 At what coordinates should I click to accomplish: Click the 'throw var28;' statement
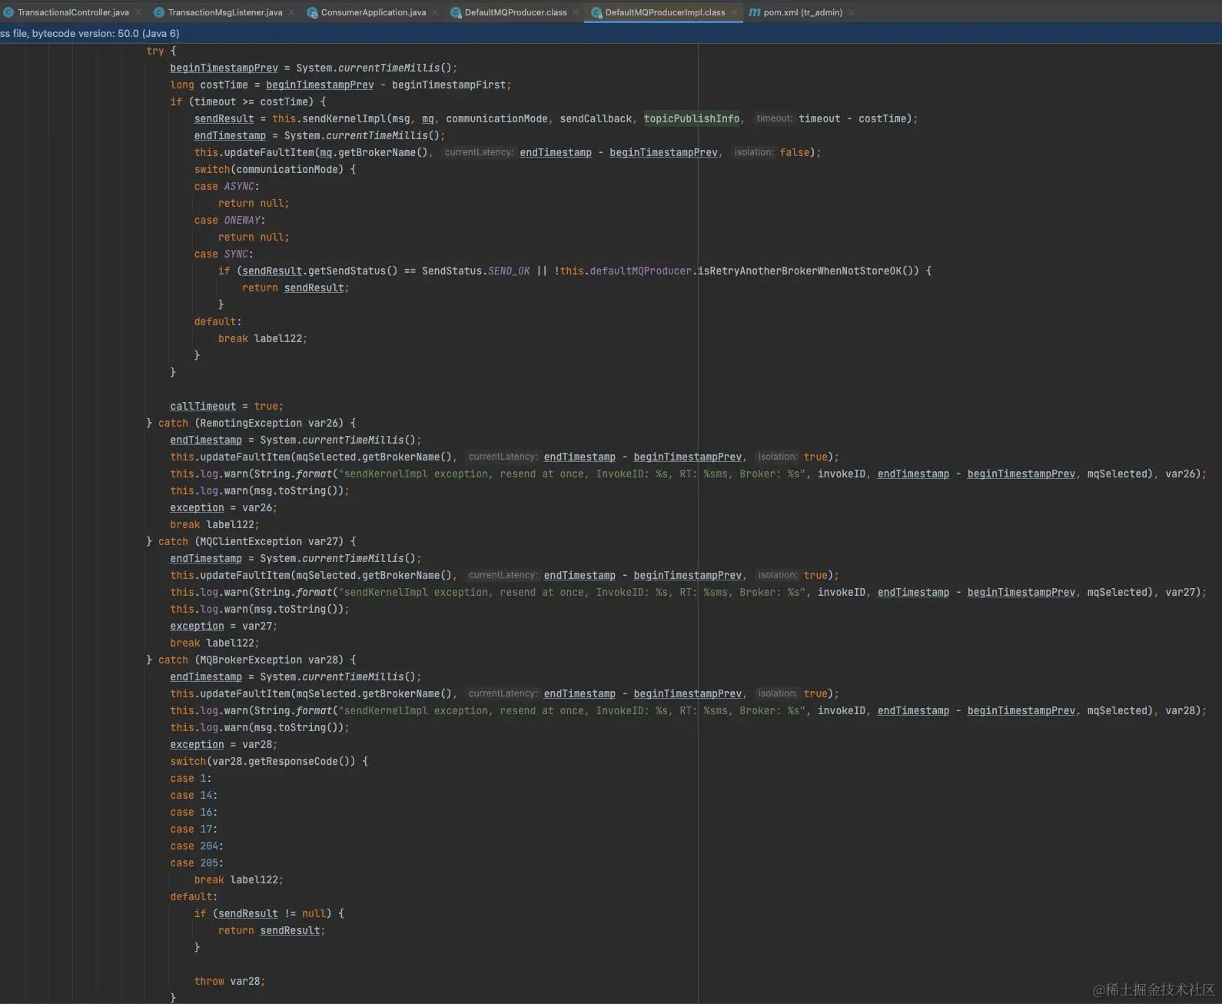230,981
